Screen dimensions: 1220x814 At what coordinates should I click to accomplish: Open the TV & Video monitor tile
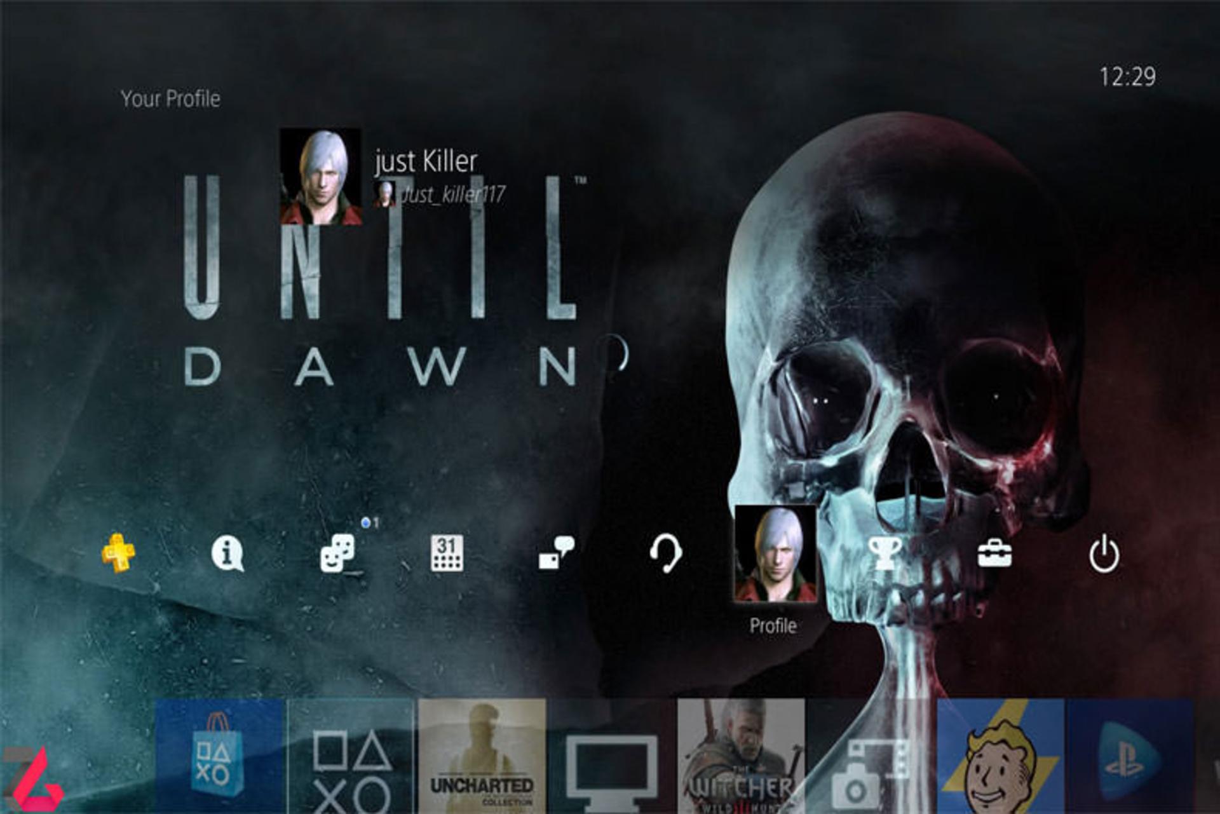point(611,756)
